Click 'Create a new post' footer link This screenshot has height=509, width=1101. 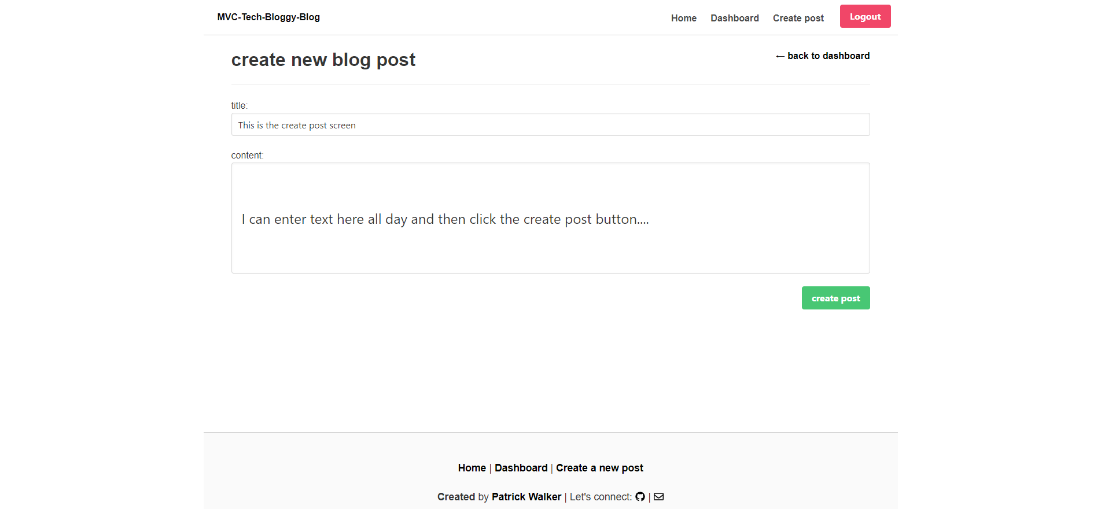599,468
